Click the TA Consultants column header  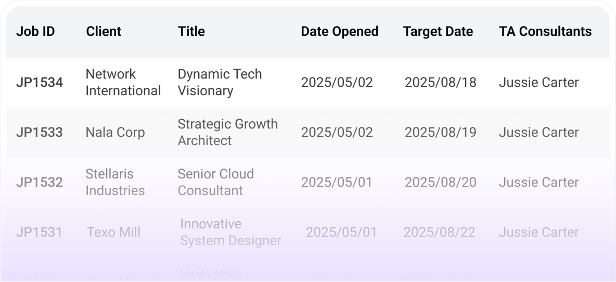pyautogui.click(x=545, y=31)
